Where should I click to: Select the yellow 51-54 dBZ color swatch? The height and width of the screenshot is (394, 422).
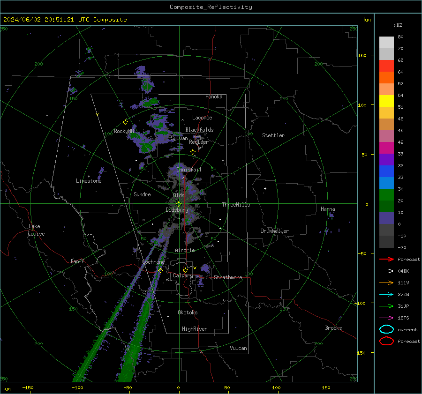[x=386, y=101]
